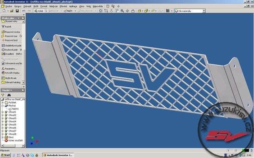Click the binoculars Find icon in Model panel
This screenshot has height=158, width=254.
(9, 95)
